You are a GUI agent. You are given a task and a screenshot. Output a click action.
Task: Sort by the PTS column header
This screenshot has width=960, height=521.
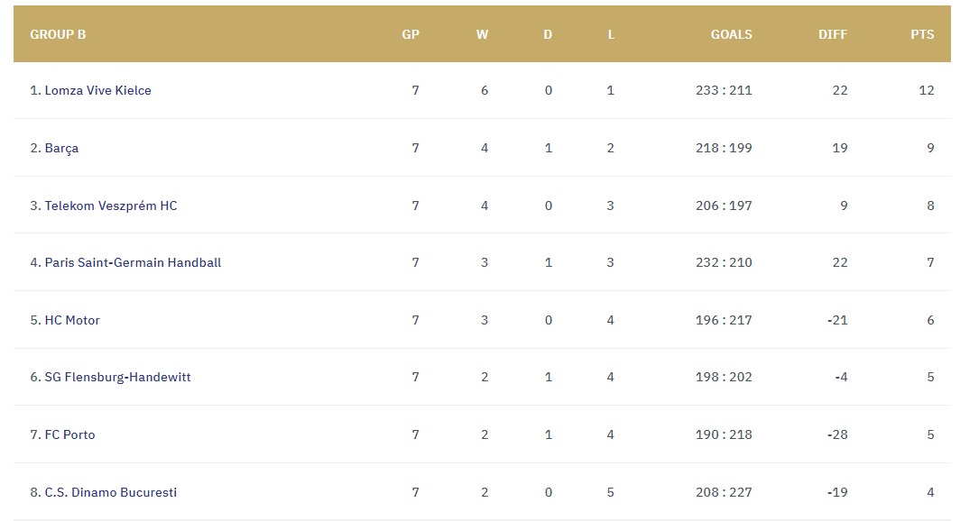pos(923,35)
